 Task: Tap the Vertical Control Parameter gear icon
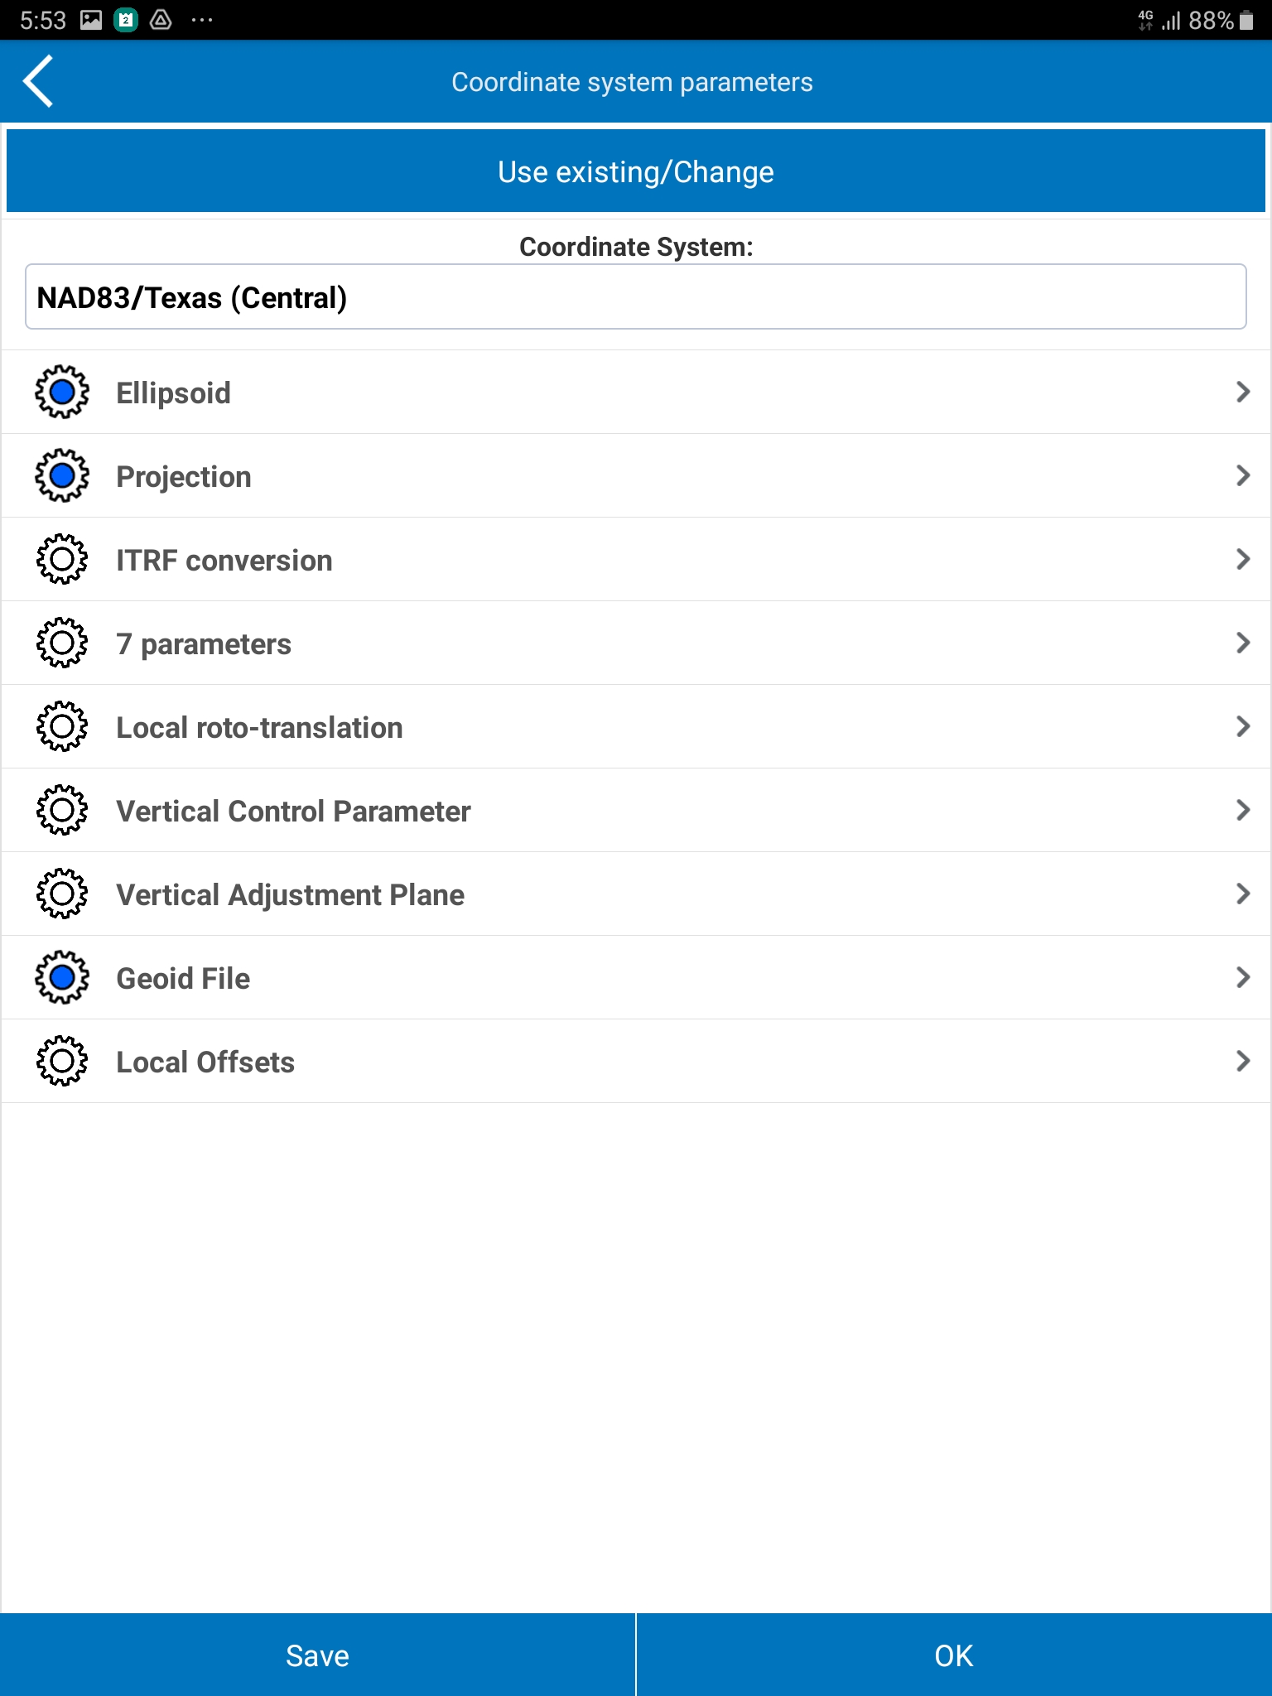62,810
